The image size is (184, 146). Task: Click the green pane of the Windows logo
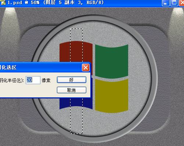(112, 61)
